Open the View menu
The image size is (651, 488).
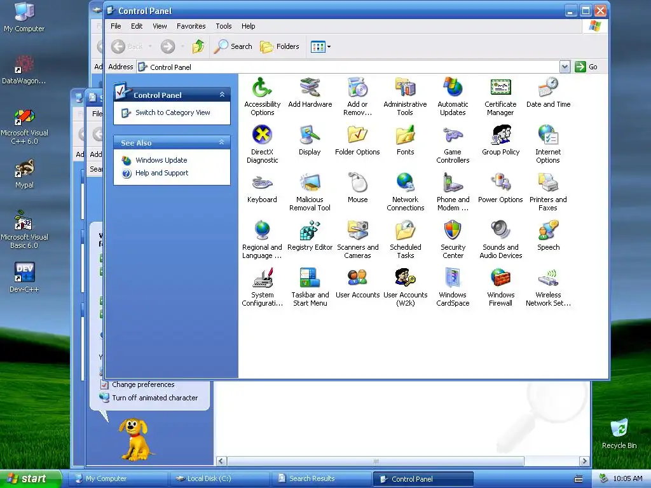tap(160, 26)
